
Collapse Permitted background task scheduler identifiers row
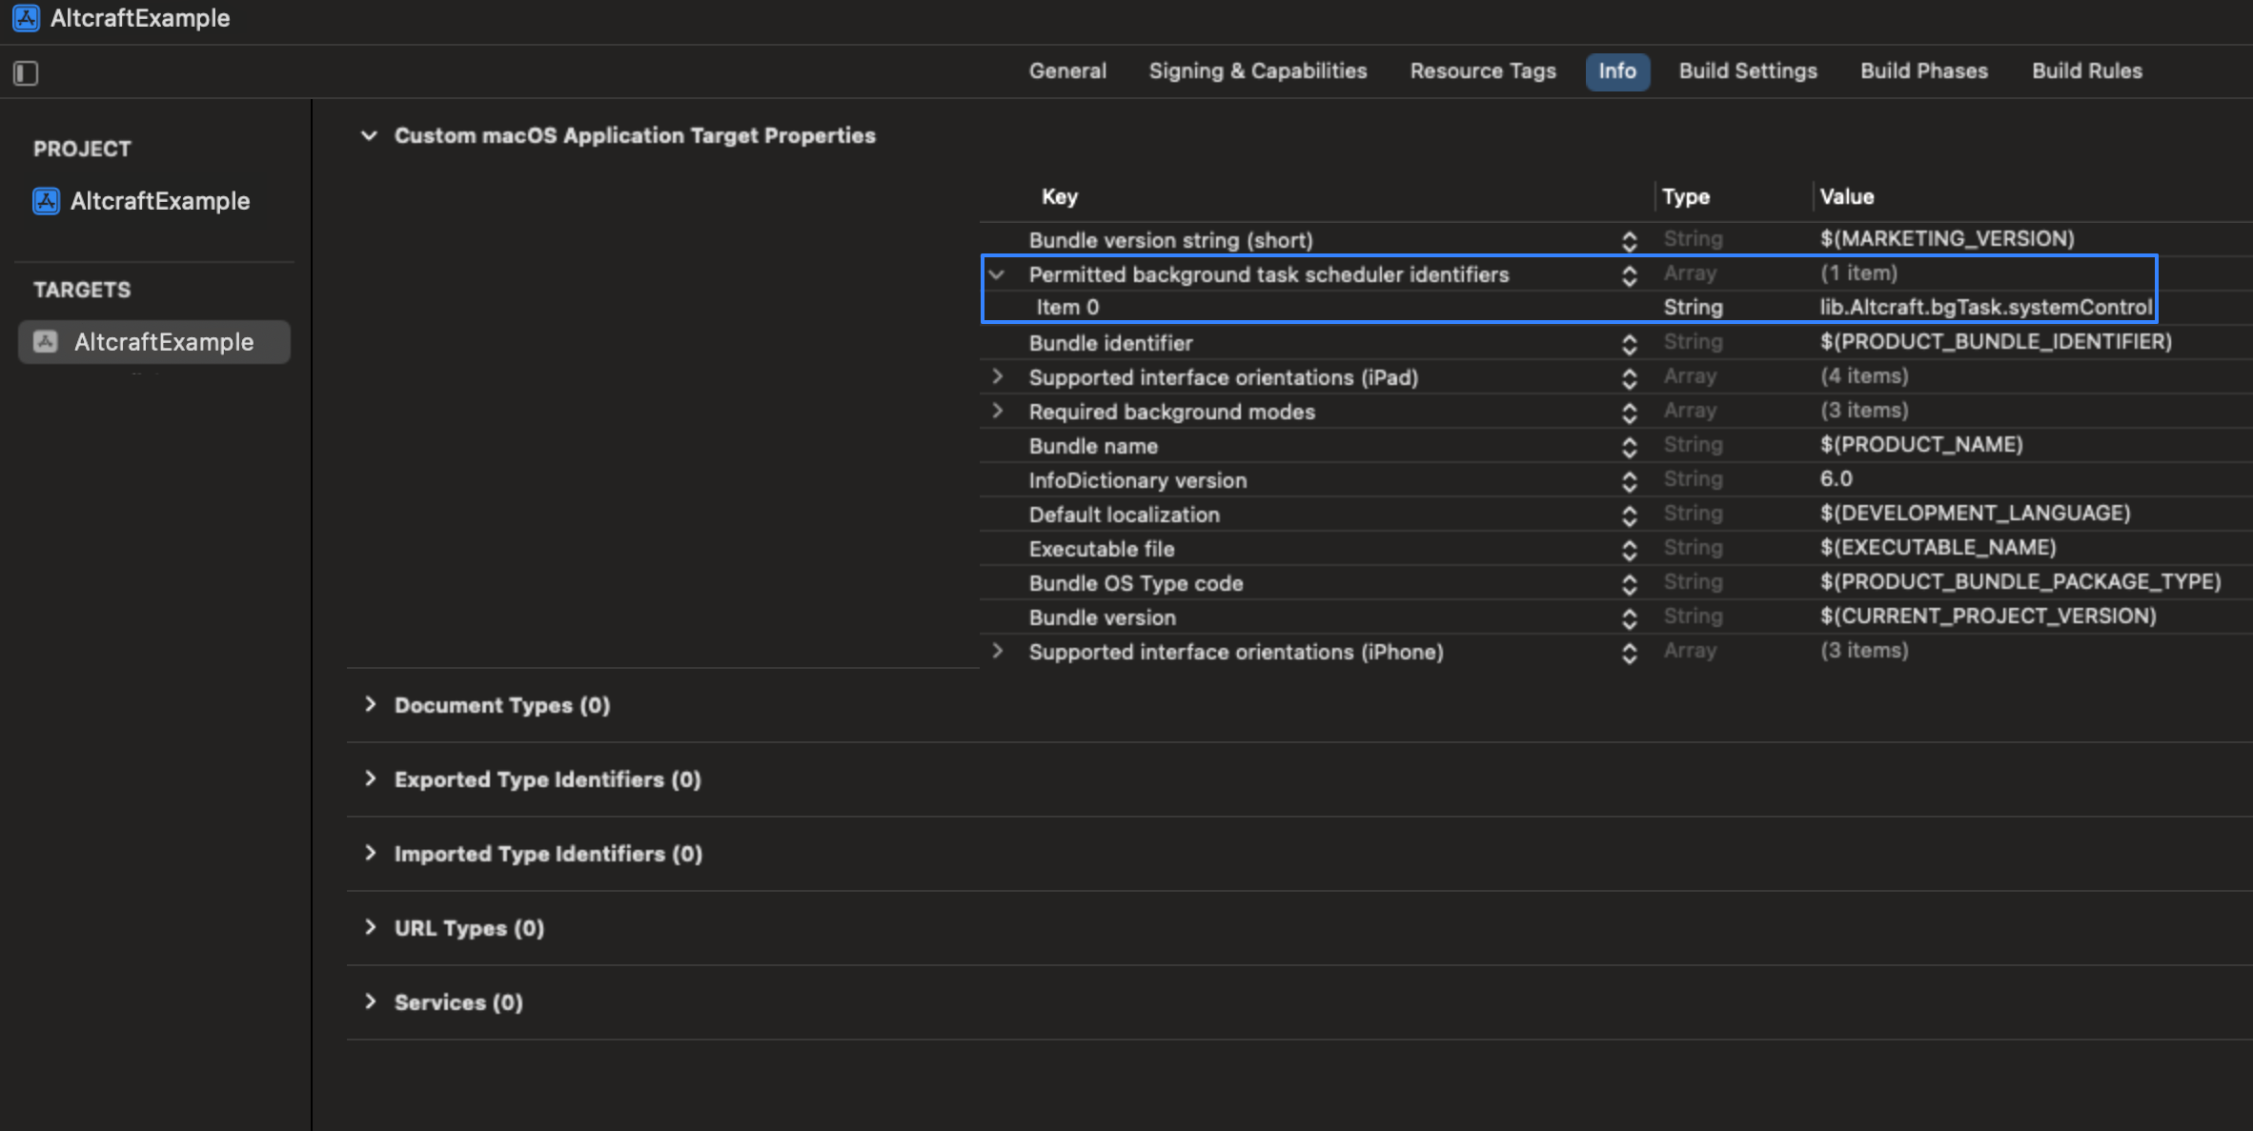(997, 274)
